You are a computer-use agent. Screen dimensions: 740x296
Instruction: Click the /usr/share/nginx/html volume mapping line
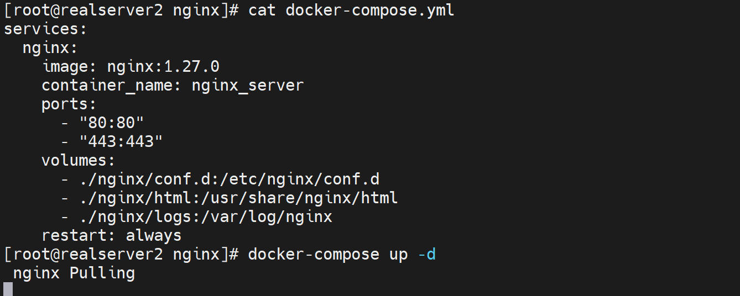(x=229, y=198)
